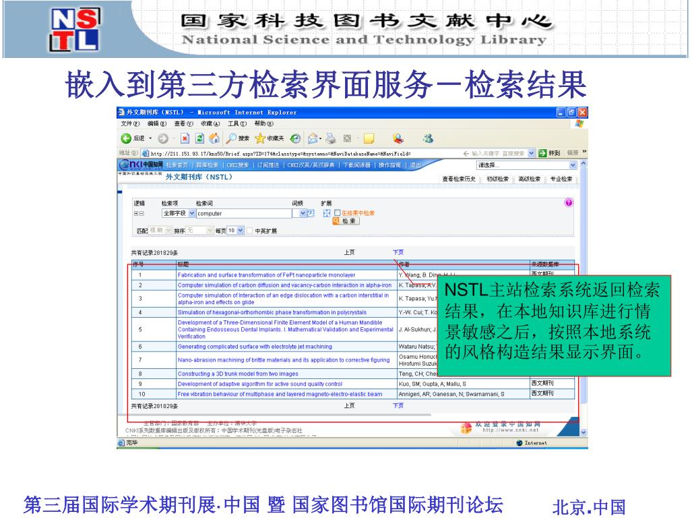
Task: Click the yellow note toolbar icon
Action: [369, 138]
